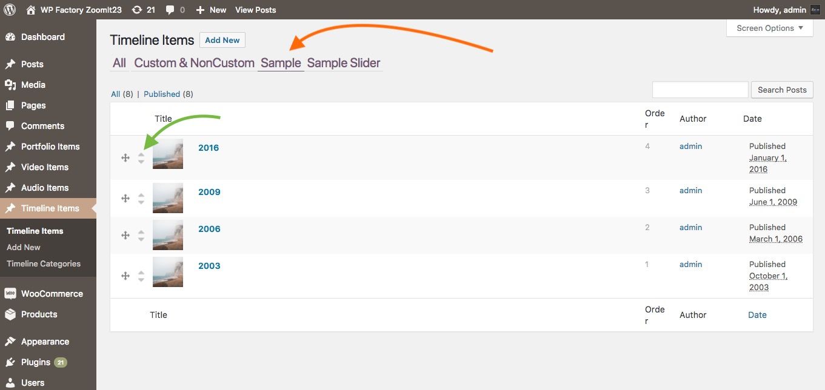Click the search posts text field

[x=700, y=90]
